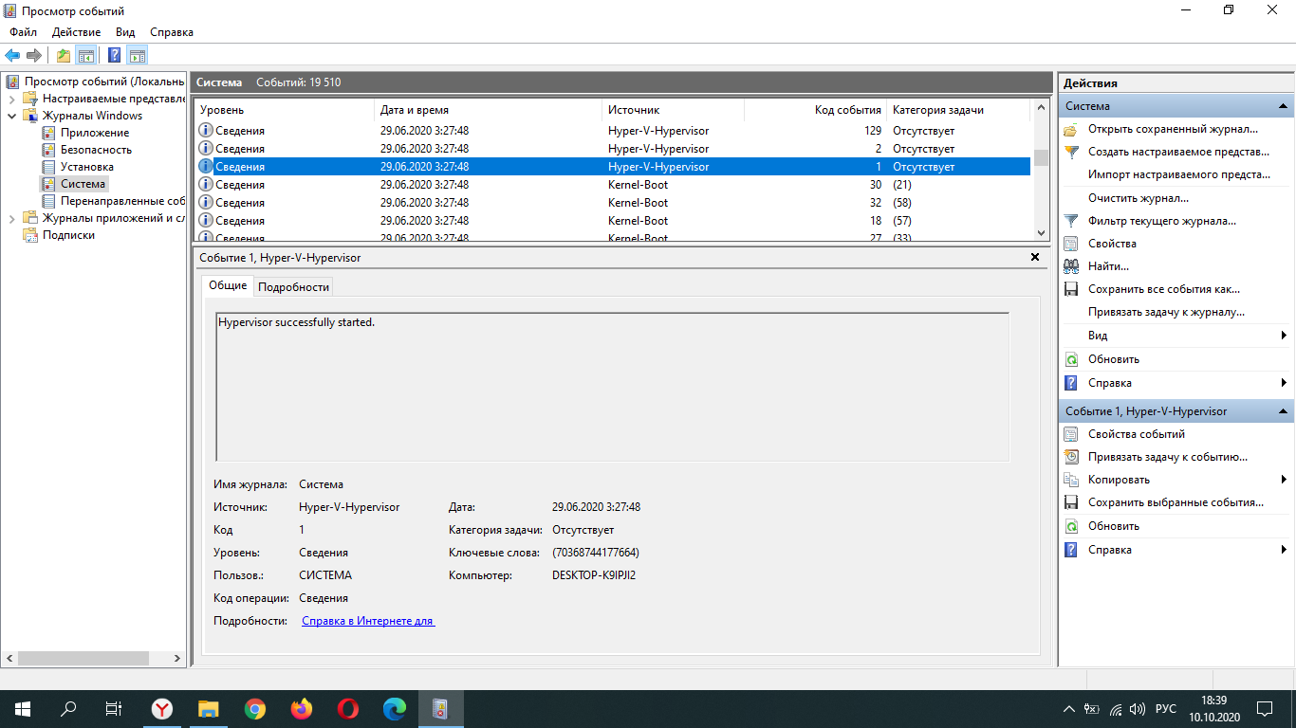Select the Приложение log in the tree
1296x728 pixels.
click(95, 133)
